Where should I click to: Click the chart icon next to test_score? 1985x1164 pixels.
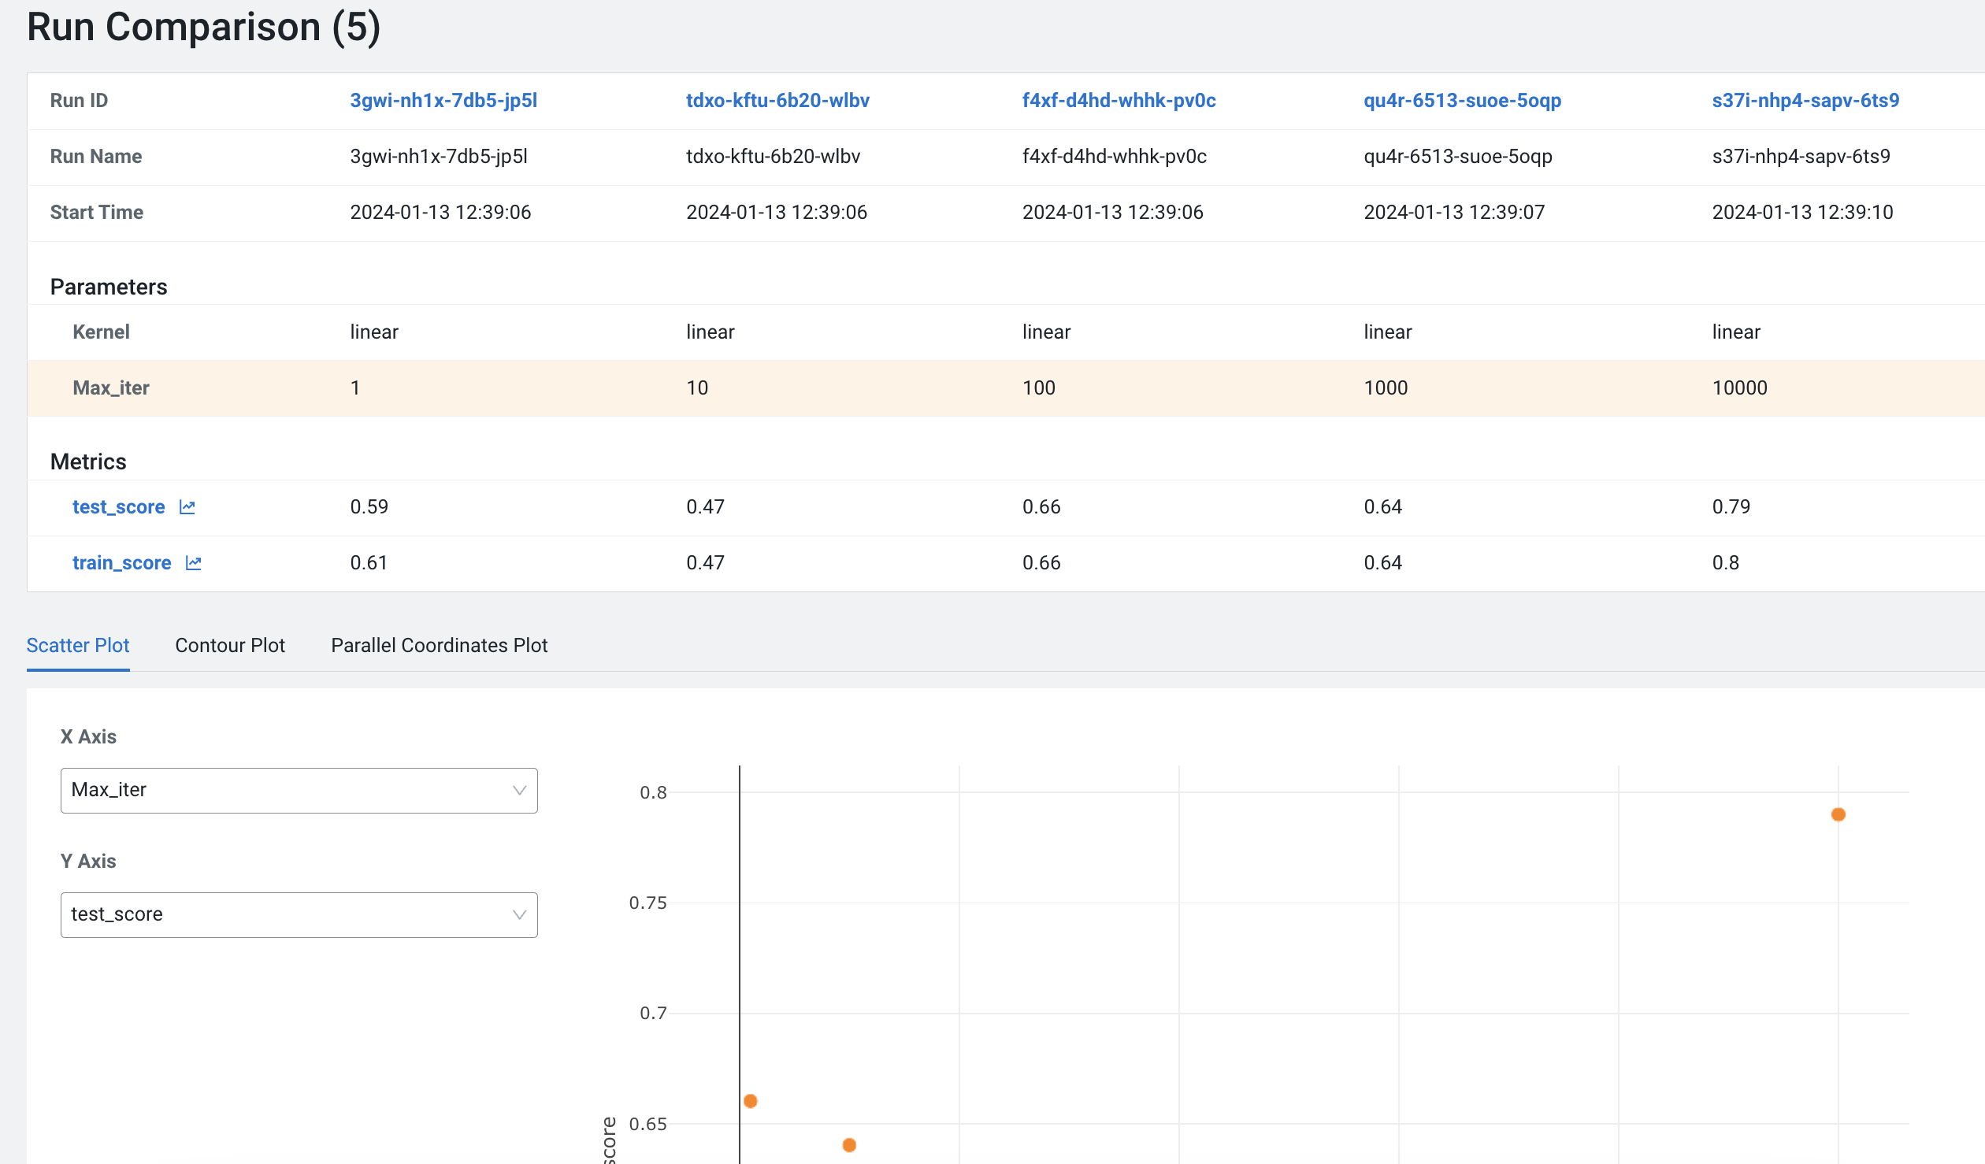point(187,507)
